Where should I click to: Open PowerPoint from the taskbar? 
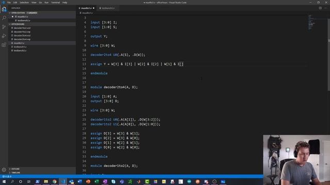88,181
